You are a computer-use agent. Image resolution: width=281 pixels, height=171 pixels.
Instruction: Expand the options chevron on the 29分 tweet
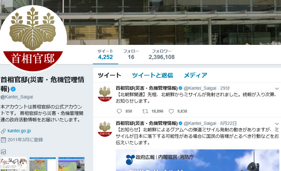277,89
